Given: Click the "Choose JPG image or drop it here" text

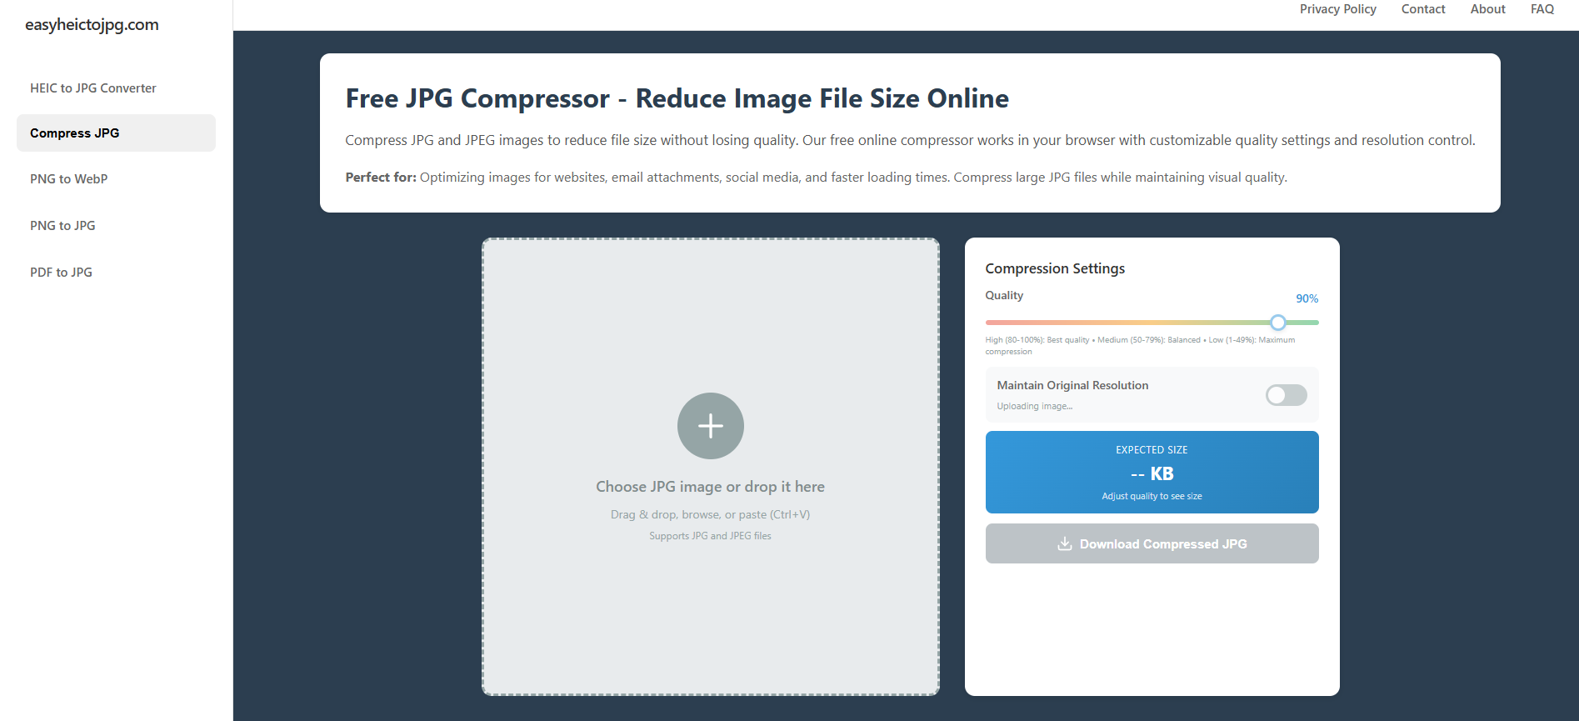Looking at the screenshot, I should coord(710,487).
